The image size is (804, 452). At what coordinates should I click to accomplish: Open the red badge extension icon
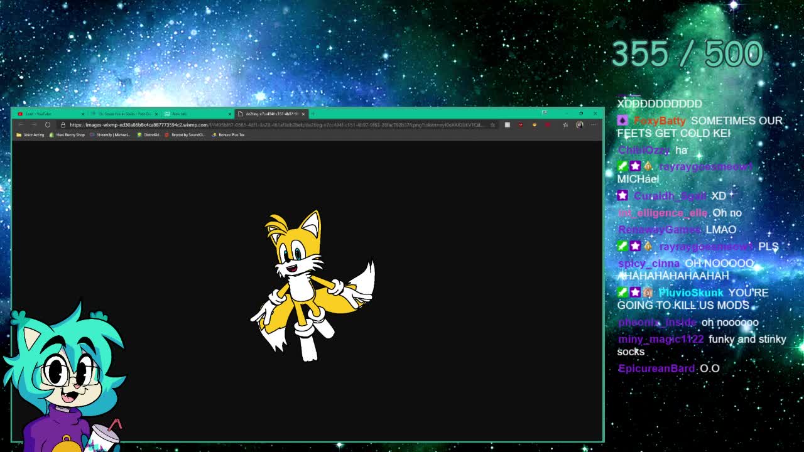tap(521, 124)
